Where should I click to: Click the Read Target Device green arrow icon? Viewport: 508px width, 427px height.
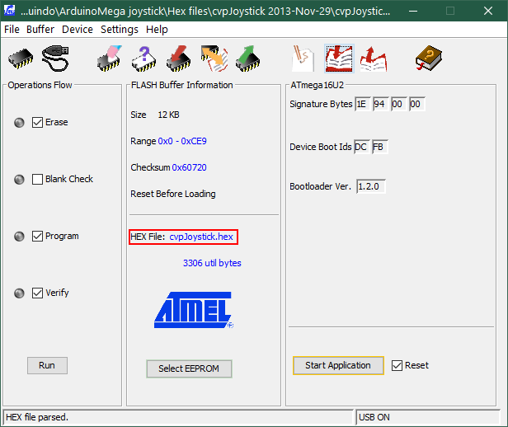[248, 59]
